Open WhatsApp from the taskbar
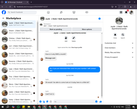137x109 pixels. point(18,107)
